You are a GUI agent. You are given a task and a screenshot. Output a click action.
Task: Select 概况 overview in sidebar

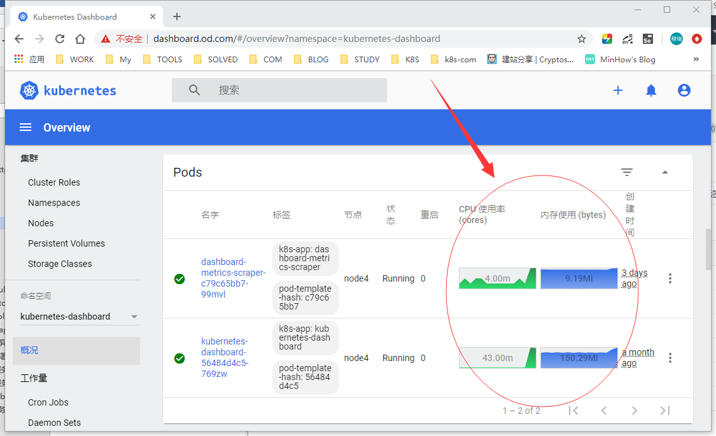[x=76, y=351]
